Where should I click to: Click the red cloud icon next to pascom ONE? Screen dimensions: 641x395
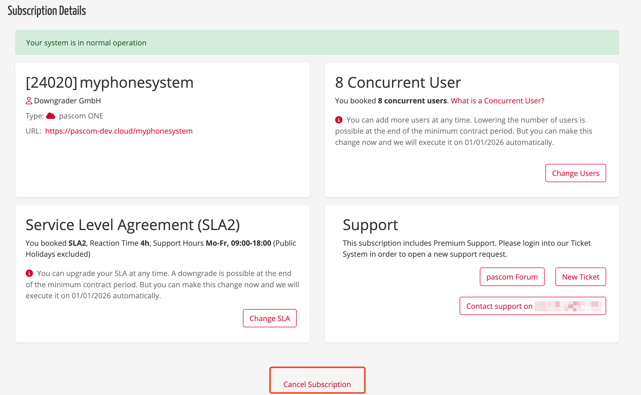click(x=51, y=116)
